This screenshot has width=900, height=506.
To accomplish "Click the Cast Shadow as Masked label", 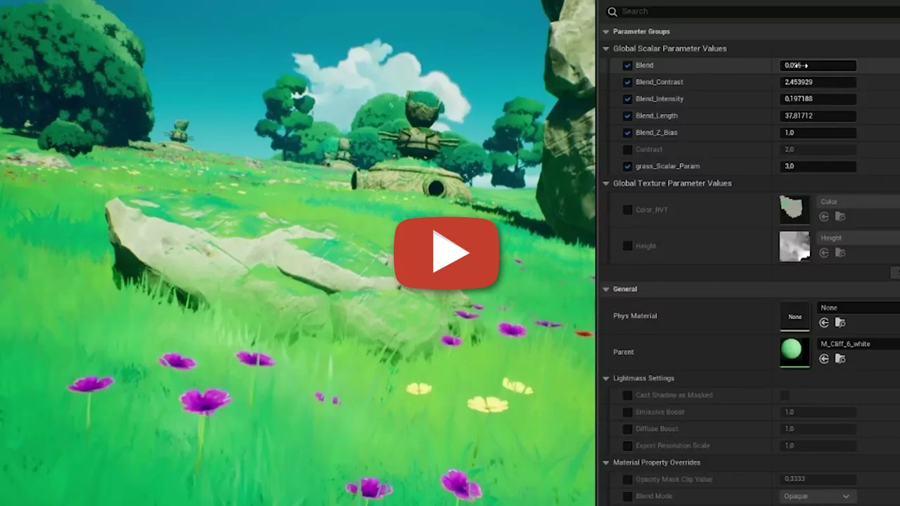I will (x=674, y=395).
